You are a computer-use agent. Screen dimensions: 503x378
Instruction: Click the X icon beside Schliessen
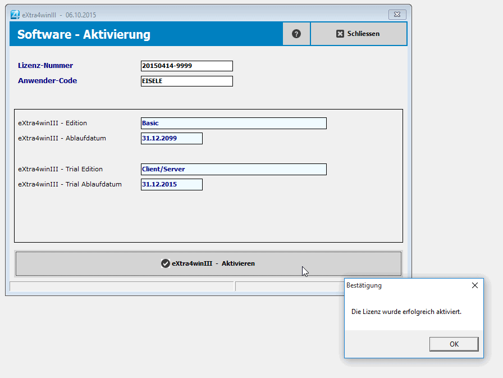[340, 34]
